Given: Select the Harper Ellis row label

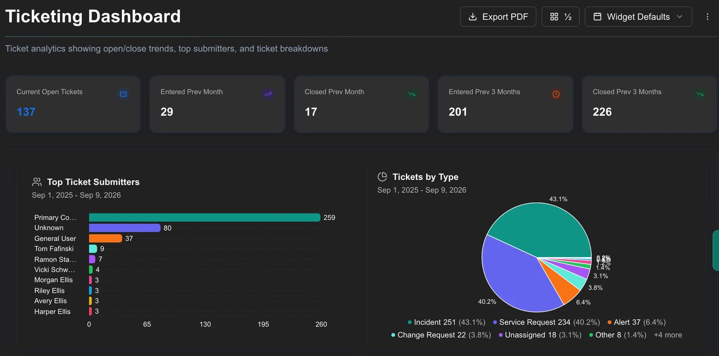Looking at the screenshot, I should click(x=52, y=311).
